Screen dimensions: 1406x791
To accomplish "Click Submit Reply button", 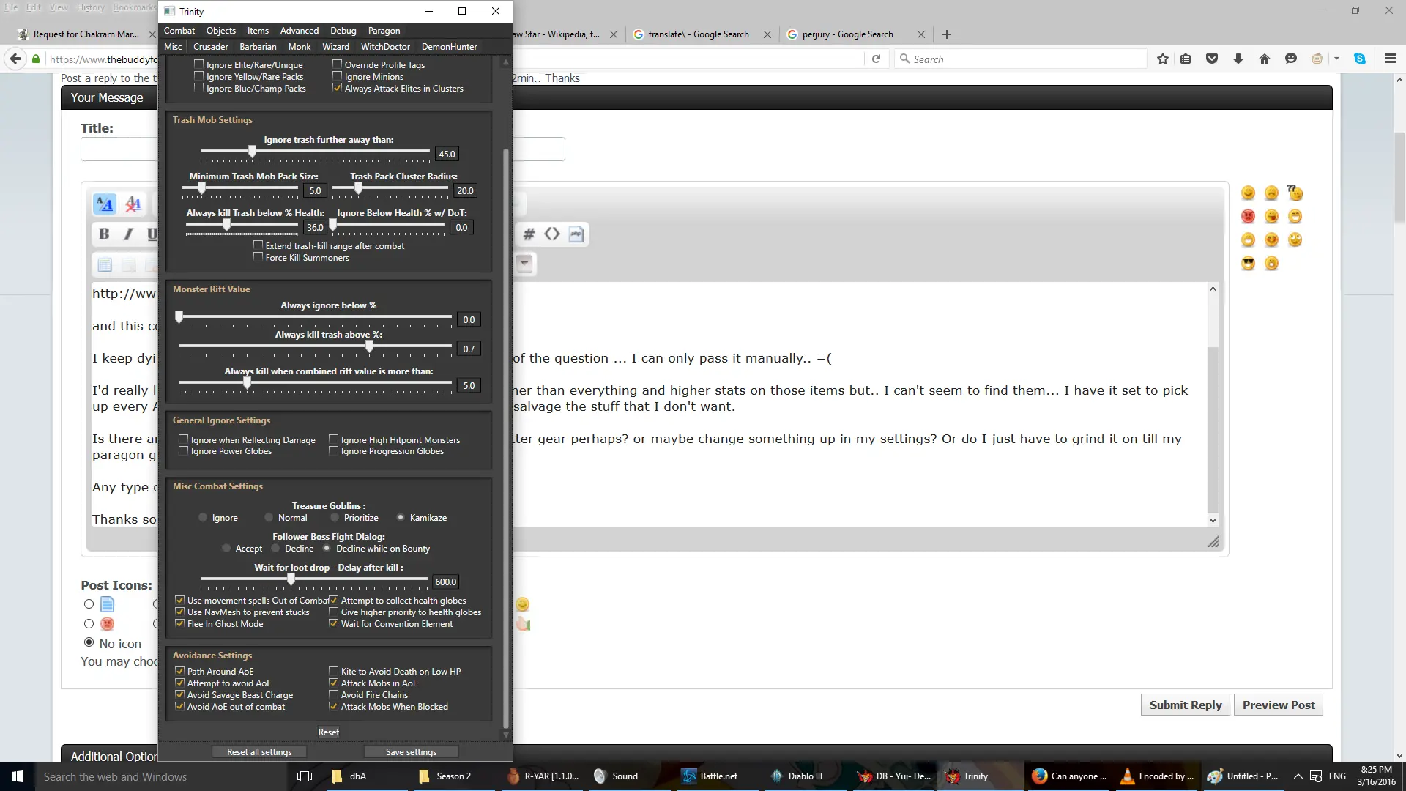I will pos(1186,705).
